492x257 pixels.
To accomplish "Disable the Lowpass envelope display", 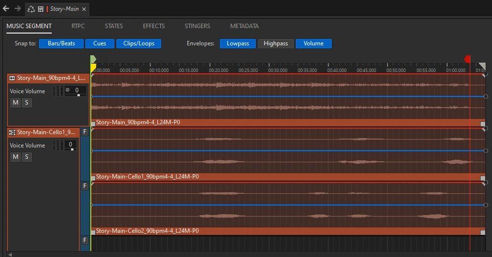I will [238, 43].
